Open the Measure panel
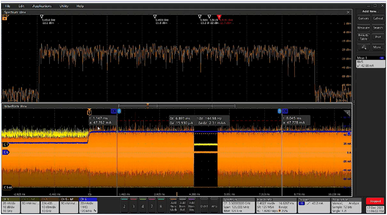 click(x=363, y=28)
